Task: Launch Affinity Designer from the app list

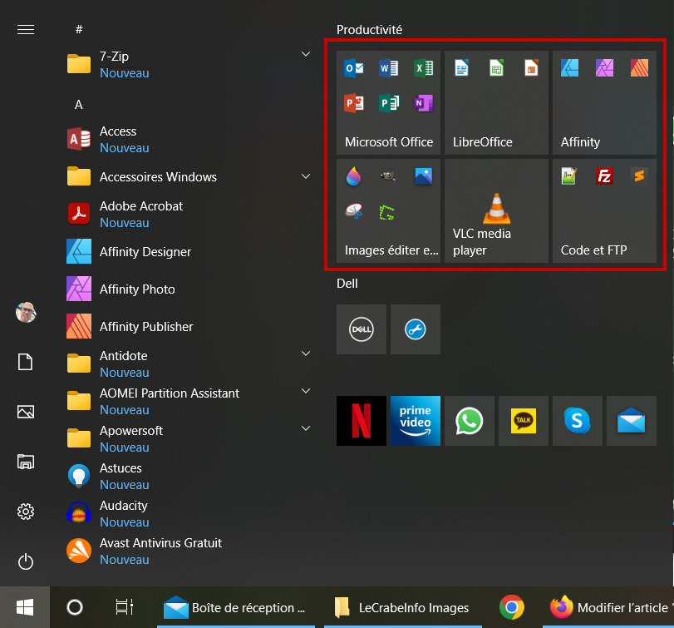Action: click(189, 252)
